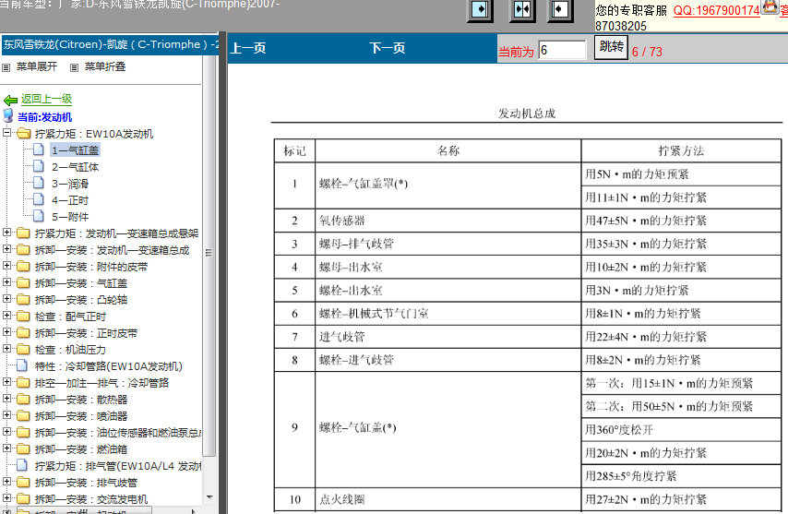Open 特性:冷却管路(EW10A发动机) document
This screenshot has height=514, width=788.
(x=109, y=366)
